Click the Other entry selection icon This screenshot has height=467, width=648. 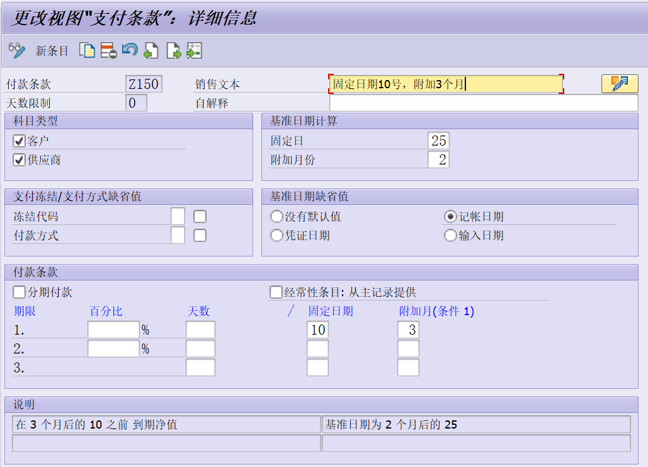[194, 50]
